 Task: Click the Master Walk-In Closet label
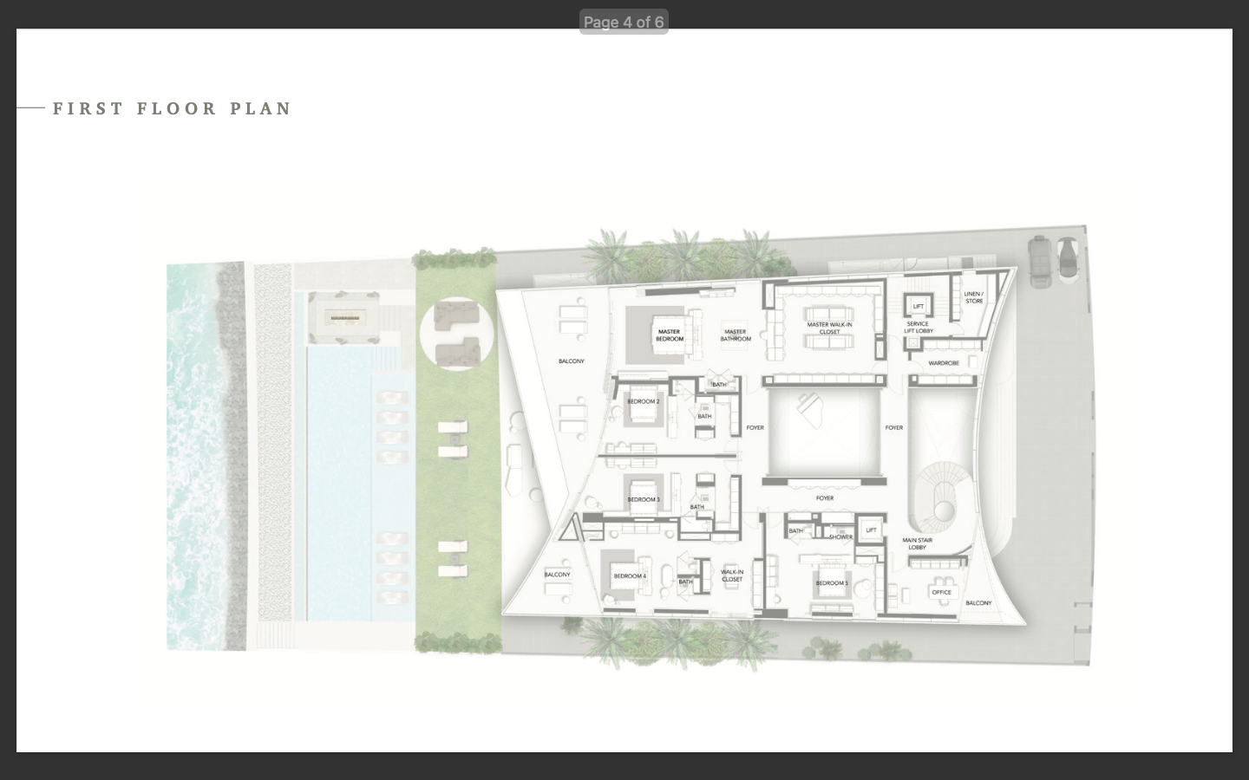click(829, 328)
